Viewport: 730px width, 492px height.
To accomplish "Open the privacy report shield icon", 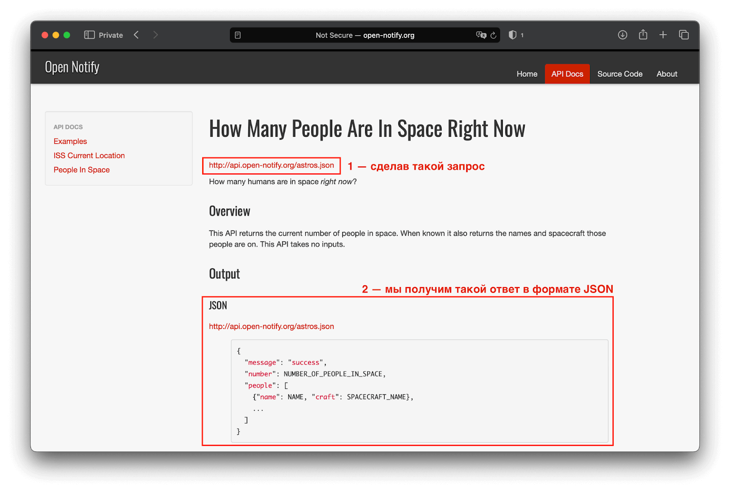I will tap(512, 35).
